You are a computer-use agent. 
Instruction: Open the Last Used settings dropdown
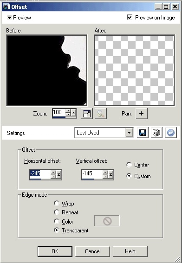click(129, 133)
